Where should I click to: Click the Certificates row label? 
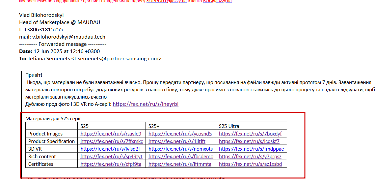[41, 164]
